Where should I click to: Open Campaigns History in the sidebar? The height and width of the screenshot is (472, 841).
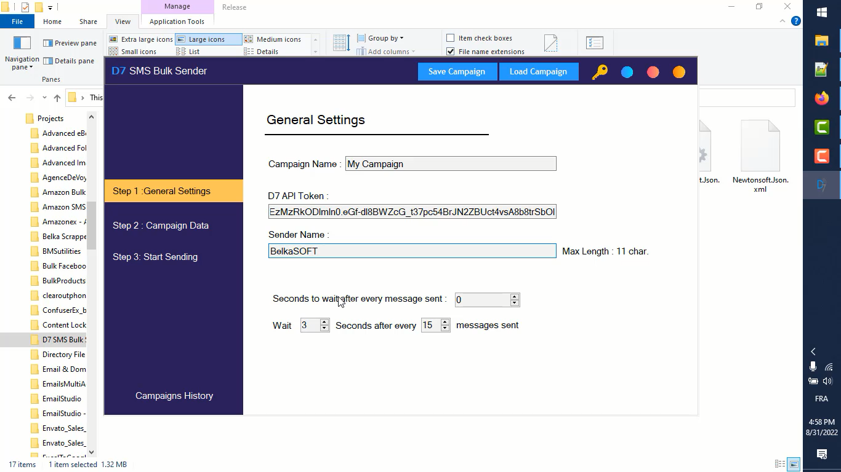click(x=174, y=396)
